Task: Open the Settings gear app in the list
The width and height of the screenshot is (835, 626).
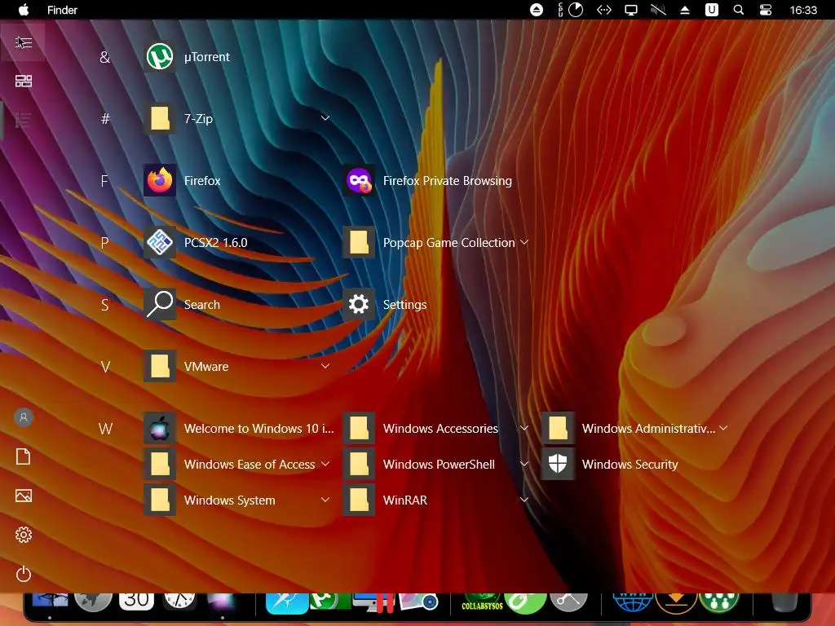Action: 359,305
